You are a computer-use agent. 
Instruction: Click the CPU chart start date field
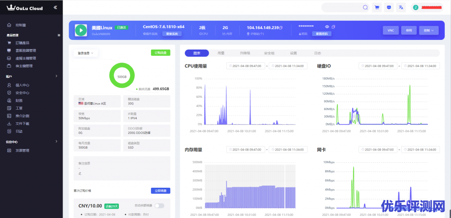(x=245, y=66)
